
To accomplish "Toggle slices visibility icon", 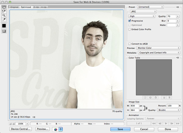I will tap(4, 31).
